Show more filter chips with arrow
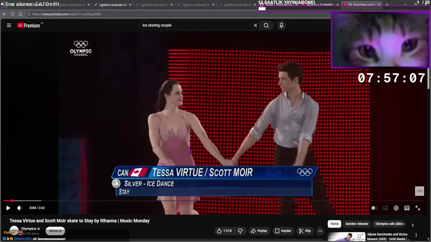431x242 pixels. 412,225
